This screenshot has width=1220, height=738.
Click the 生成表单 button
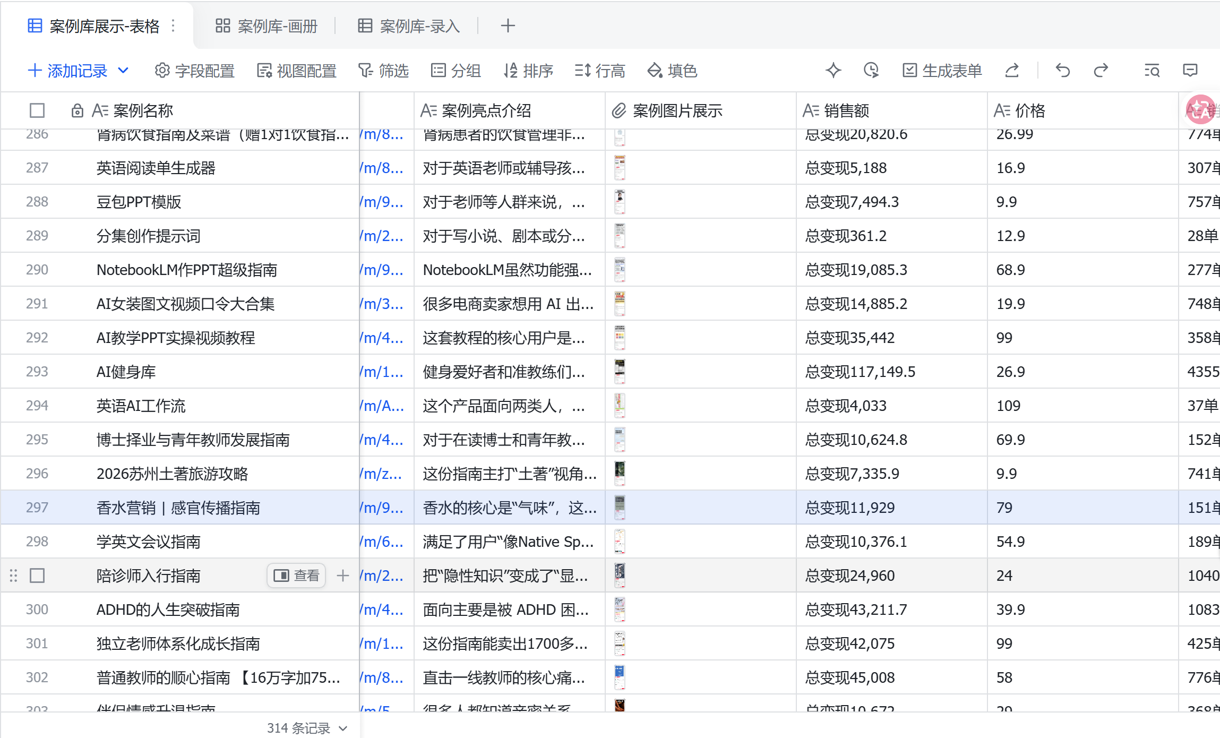[942, 71]
